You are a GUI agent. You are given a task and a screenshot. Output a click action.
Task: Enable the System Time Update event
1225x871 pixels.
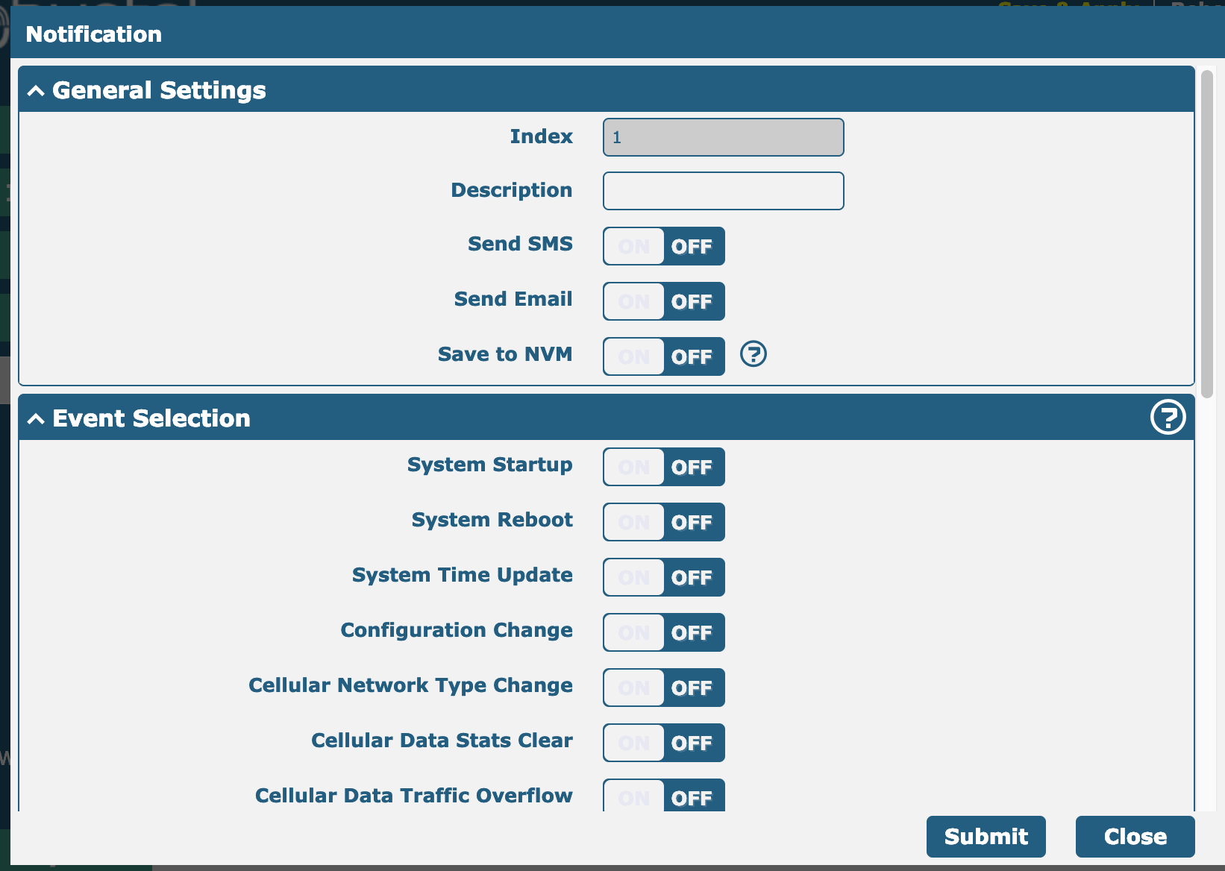664,577
